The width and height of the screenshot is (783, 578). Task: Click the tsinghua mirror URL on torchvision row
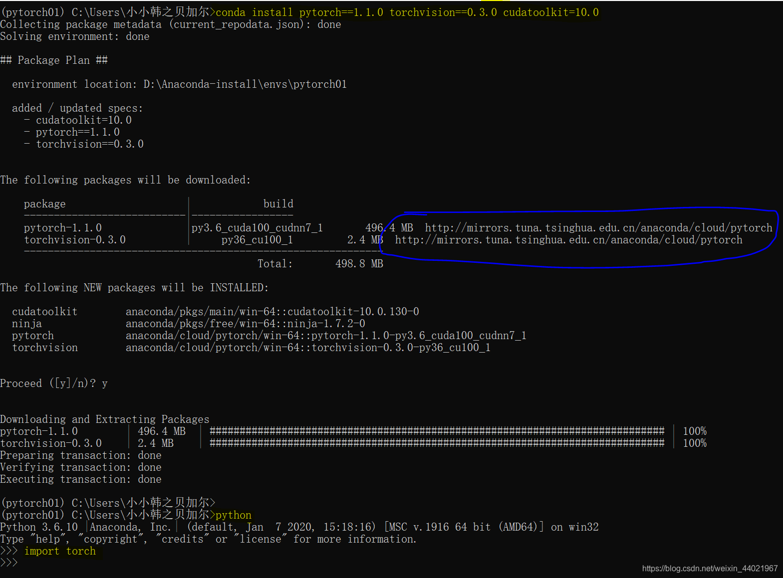pyautogui.click(x=569, y=239)
